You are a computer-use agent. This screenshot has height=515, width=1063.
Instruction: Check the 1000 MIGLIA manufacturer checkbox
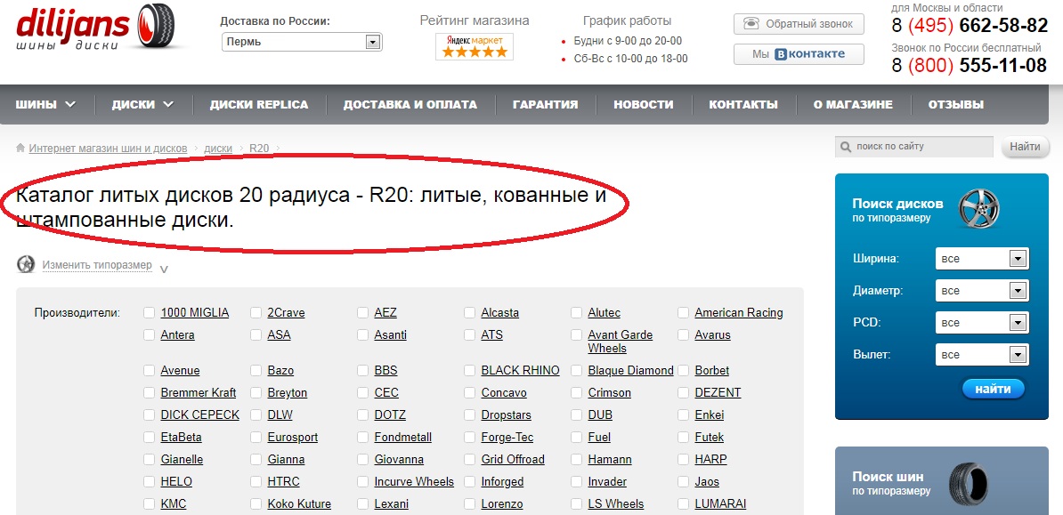(150, 312)
